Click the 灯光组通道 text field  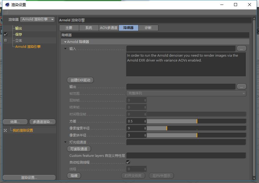pos(186,142)
